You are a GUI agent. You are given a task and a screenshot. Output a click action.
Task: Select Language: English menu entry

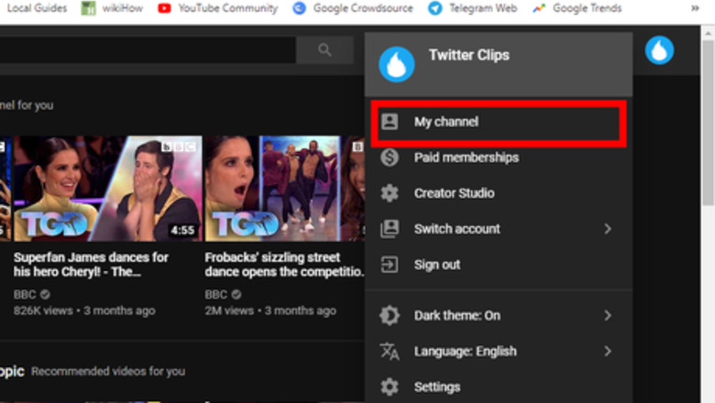pyautogui.click(x=499, y=351)
